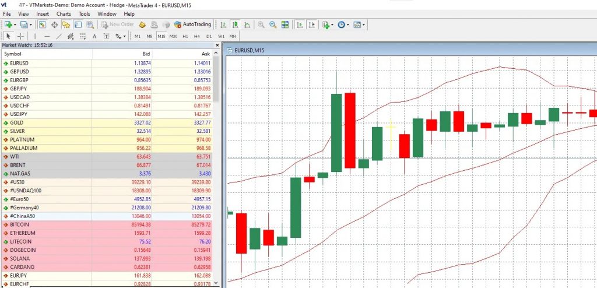This screenshot has width=597, height=288.
Task: Click the Symbol column header
Action: pyautogui.click(x=47, y=54)
